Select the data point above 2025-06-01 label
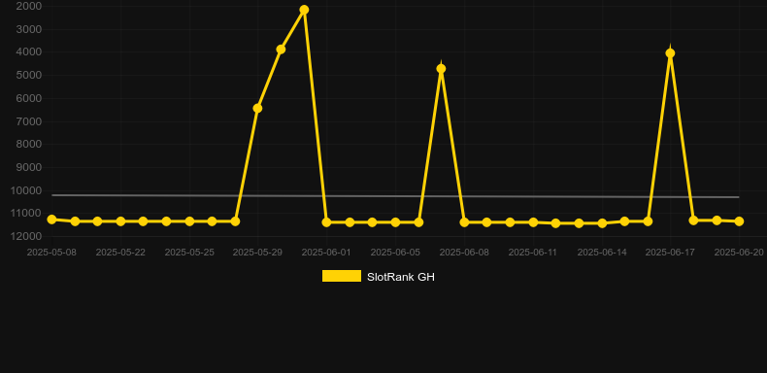The width and height of the screenshot is (767, 373). coord(326,222)
